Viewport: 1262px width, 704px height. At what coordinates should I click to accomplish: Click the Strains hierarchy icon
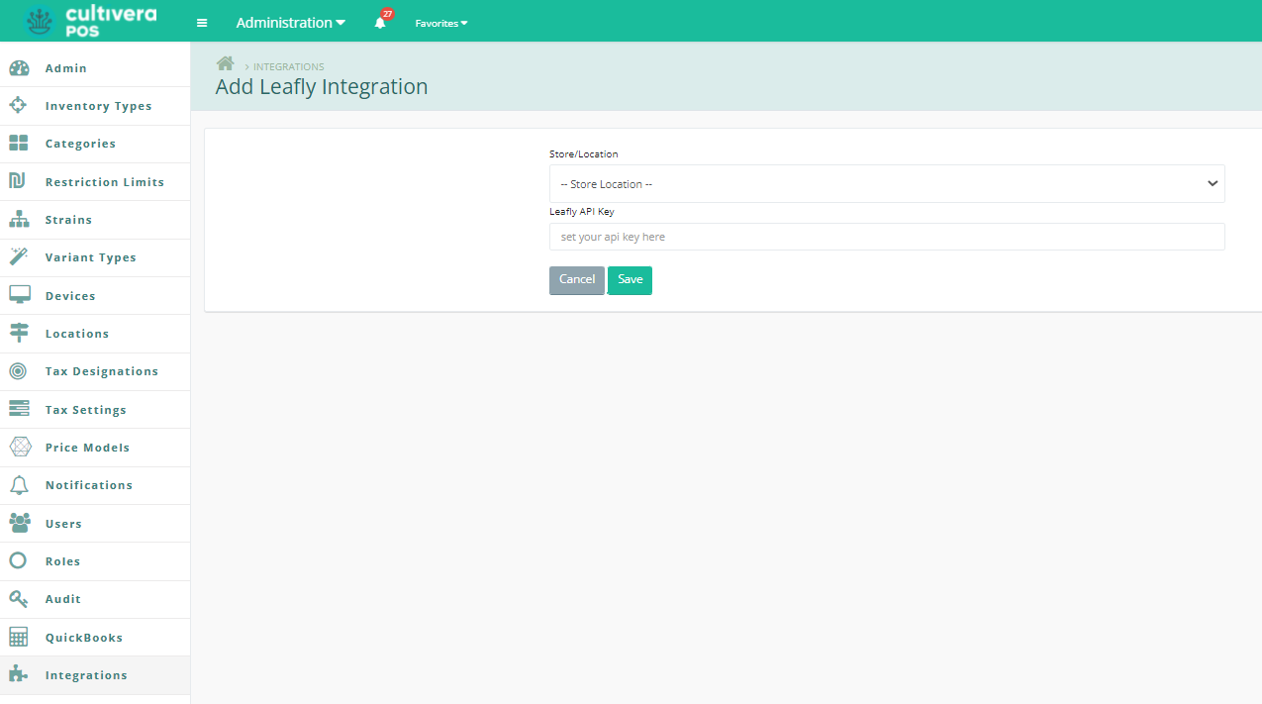(19, 220)
